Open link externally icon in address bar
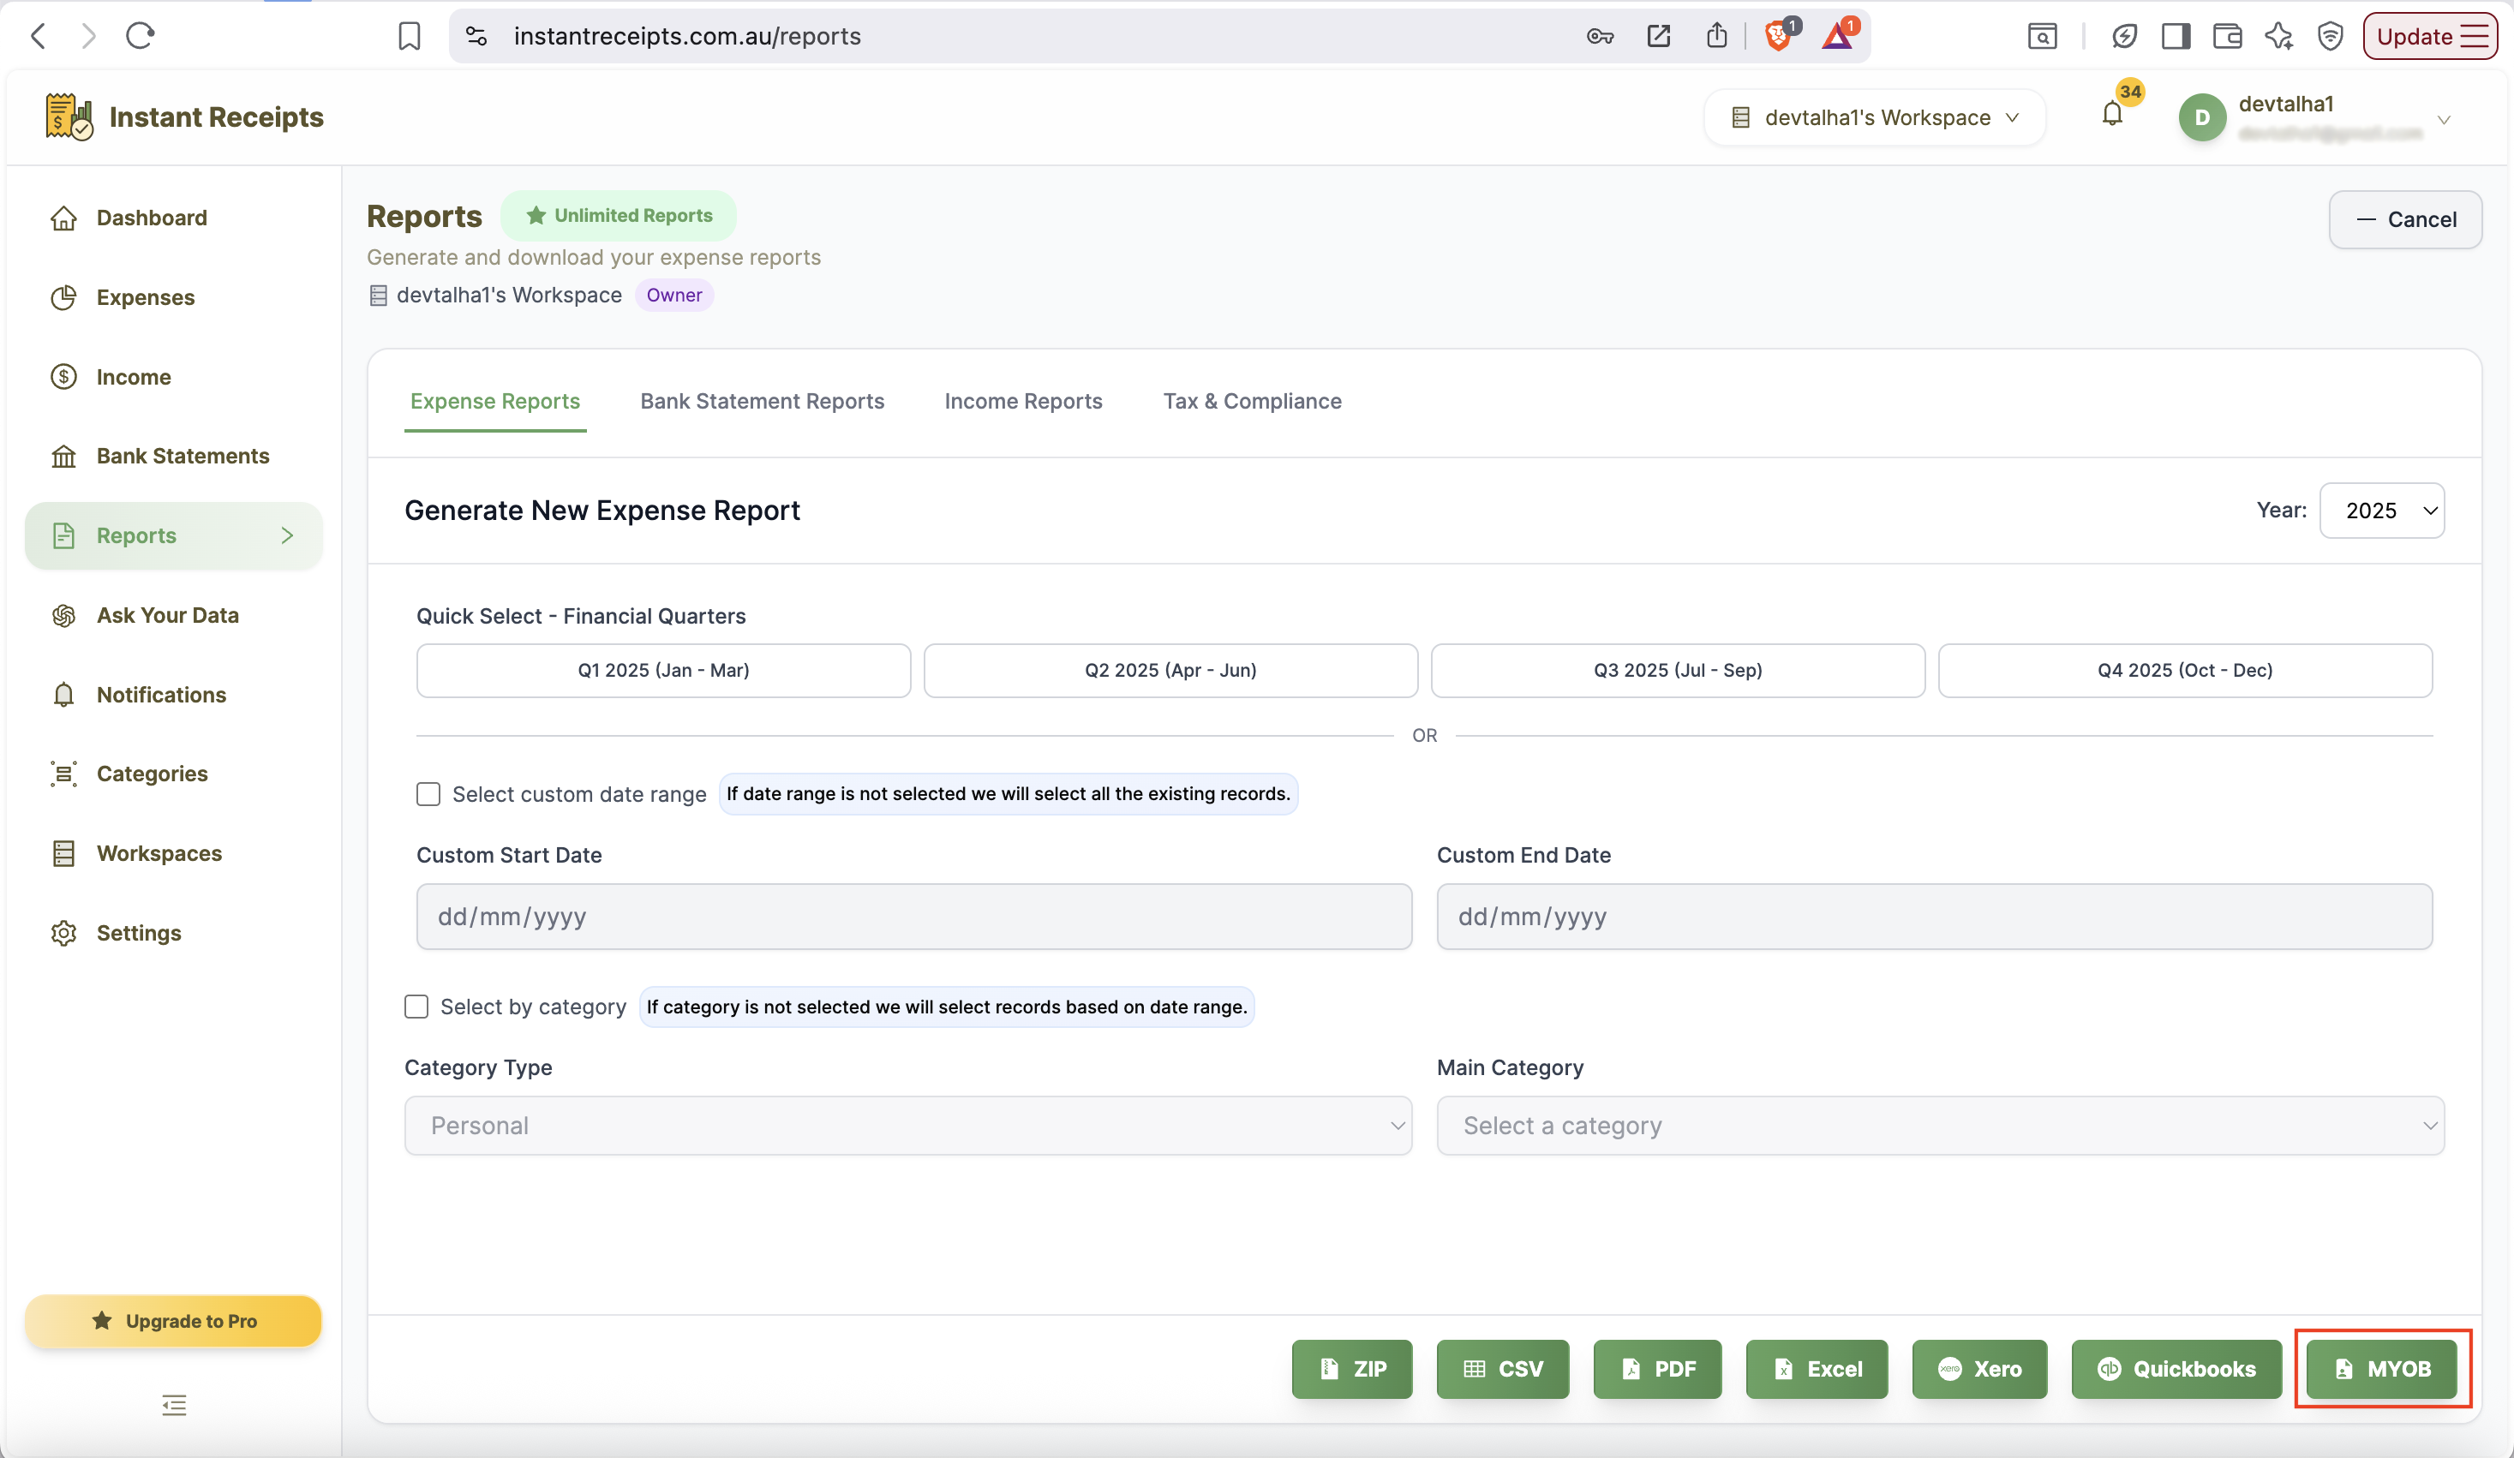 pos(1658,36)
